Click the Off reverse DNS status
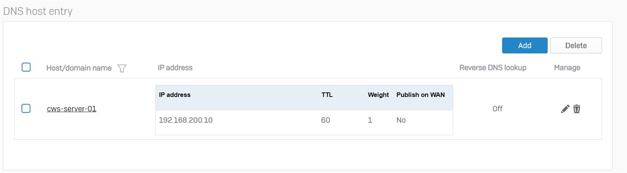 498,109
